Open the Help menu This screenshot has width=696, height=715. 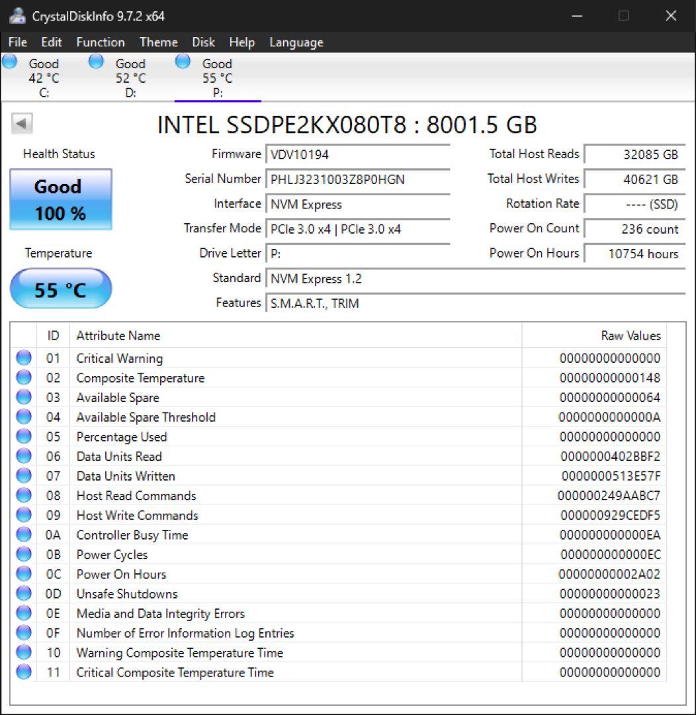tap(242, 42)
